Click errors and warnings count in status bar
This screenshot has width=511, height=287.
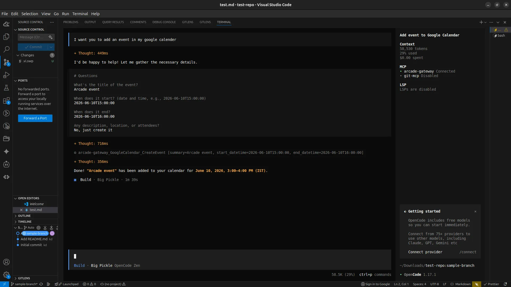click(89, 284)
